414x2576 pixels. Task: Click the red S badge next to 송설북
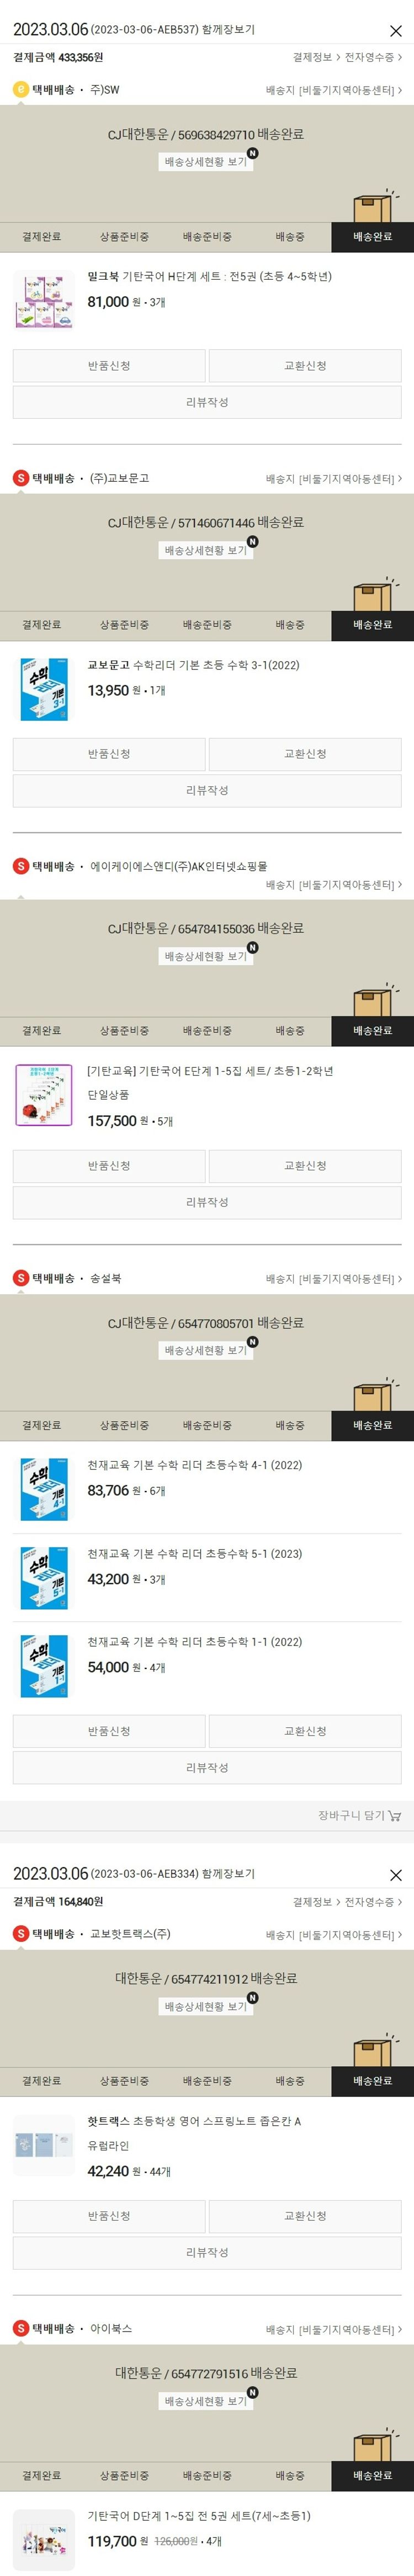(20, 1278)
